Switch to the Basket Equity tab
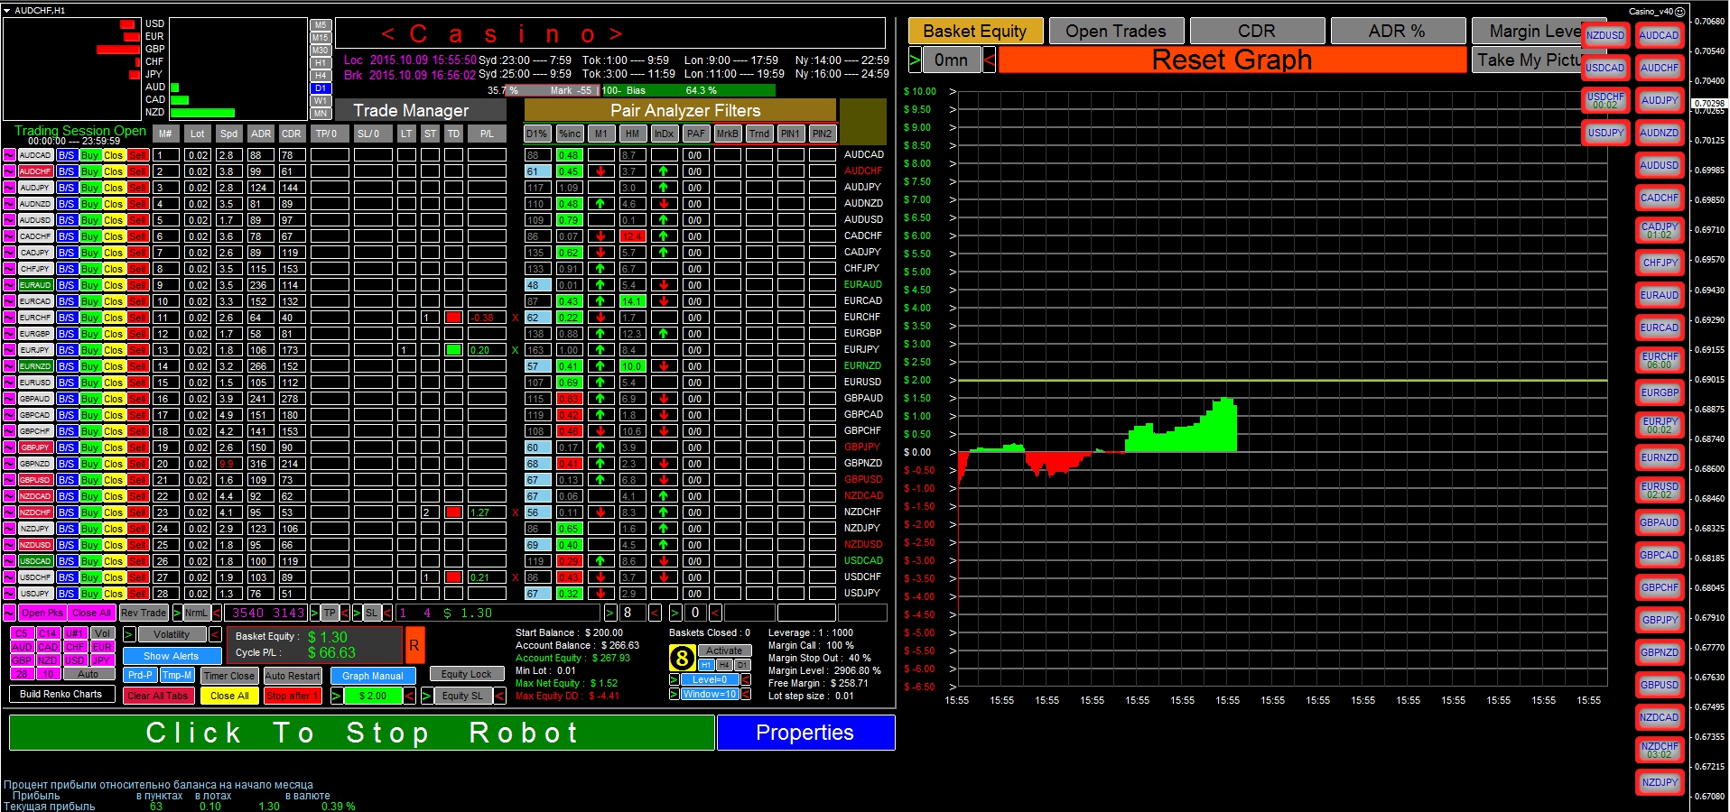 (x=975, y=31)
